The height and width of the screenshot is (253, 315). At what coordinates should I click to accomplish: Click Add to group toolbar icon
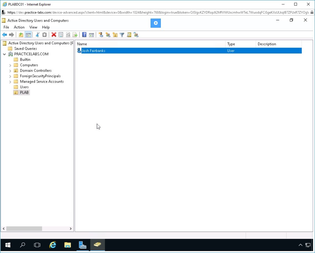click(x=136, y=35)
